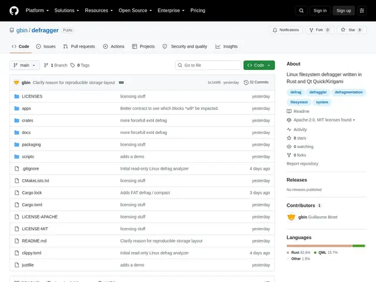Screen dimensions: 376x282
Task: Open the GitHub home logo
Action: (14, 11)
